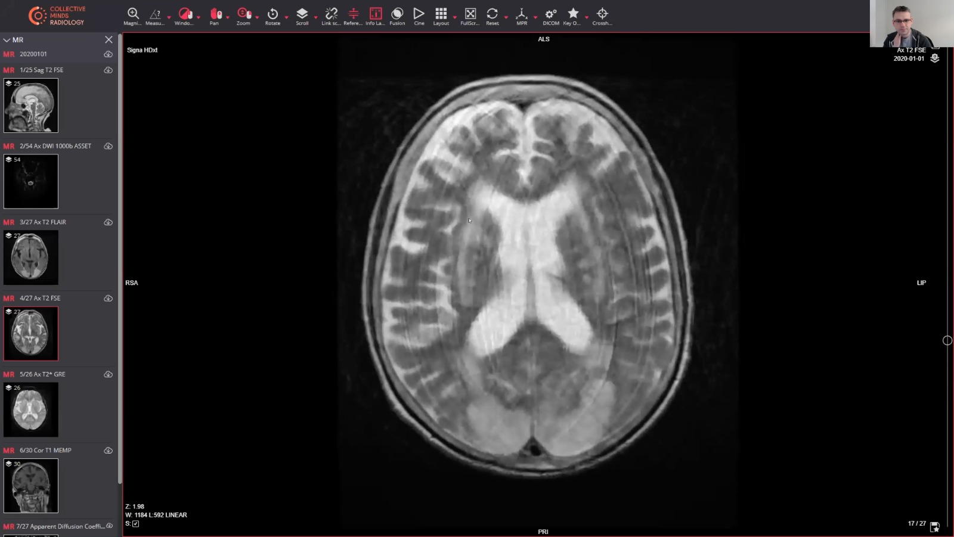Toggle Link scrolling between series
Screen dimensions: 954x537
tap(331, 14)
